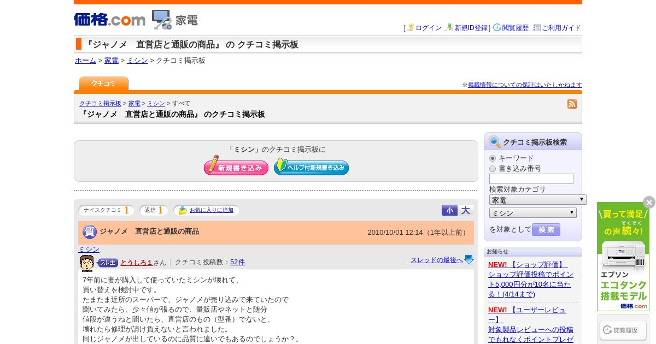Open the RSS feed icon
Image resolution: width=656 pixels, height=344 pixels.
point(572,104)
